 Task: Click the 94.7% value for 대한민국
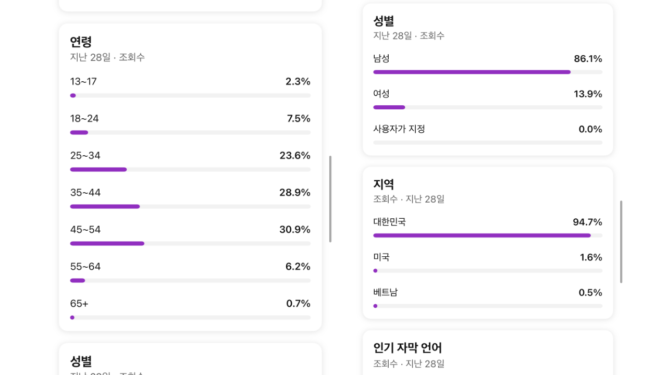tap(588, 222)
